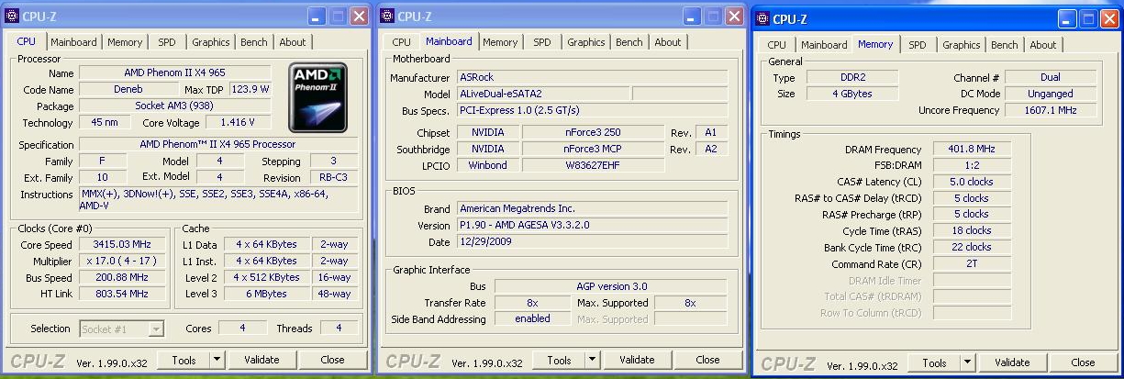Expand the Tools arrow in the Memory window
The height and width of the screenshot is (379, 1124).
tap(967, 362)
